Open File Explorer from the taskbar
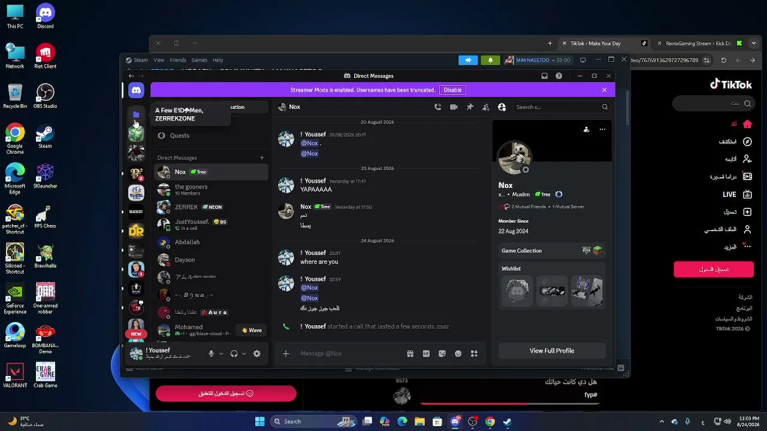 pos(419,421)
